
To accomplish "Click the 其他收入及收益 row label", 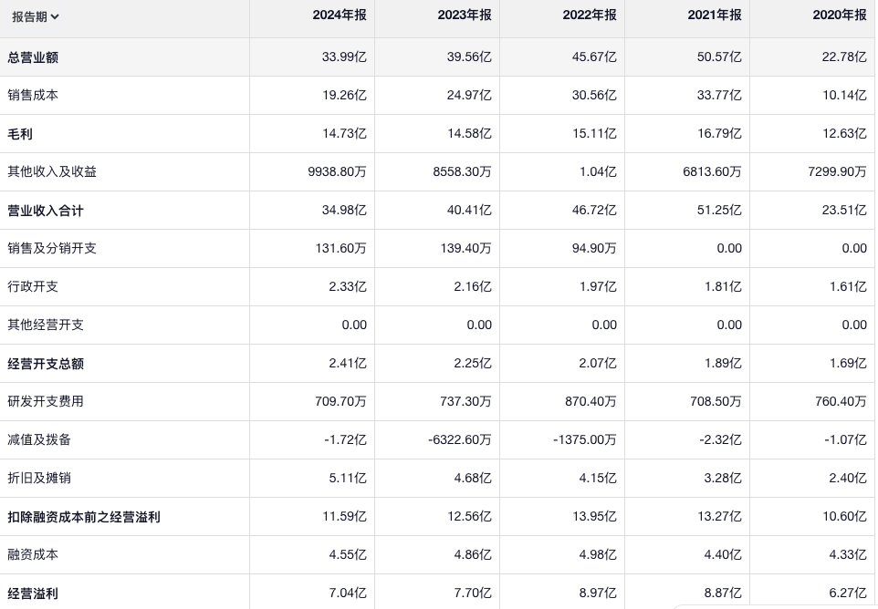I will pyautogui.click(x=52, y=171).
